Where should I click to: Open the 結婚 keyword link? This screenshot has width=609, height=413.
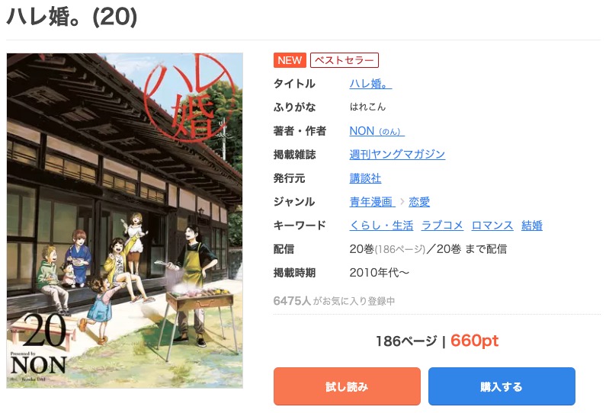(532, 226)
